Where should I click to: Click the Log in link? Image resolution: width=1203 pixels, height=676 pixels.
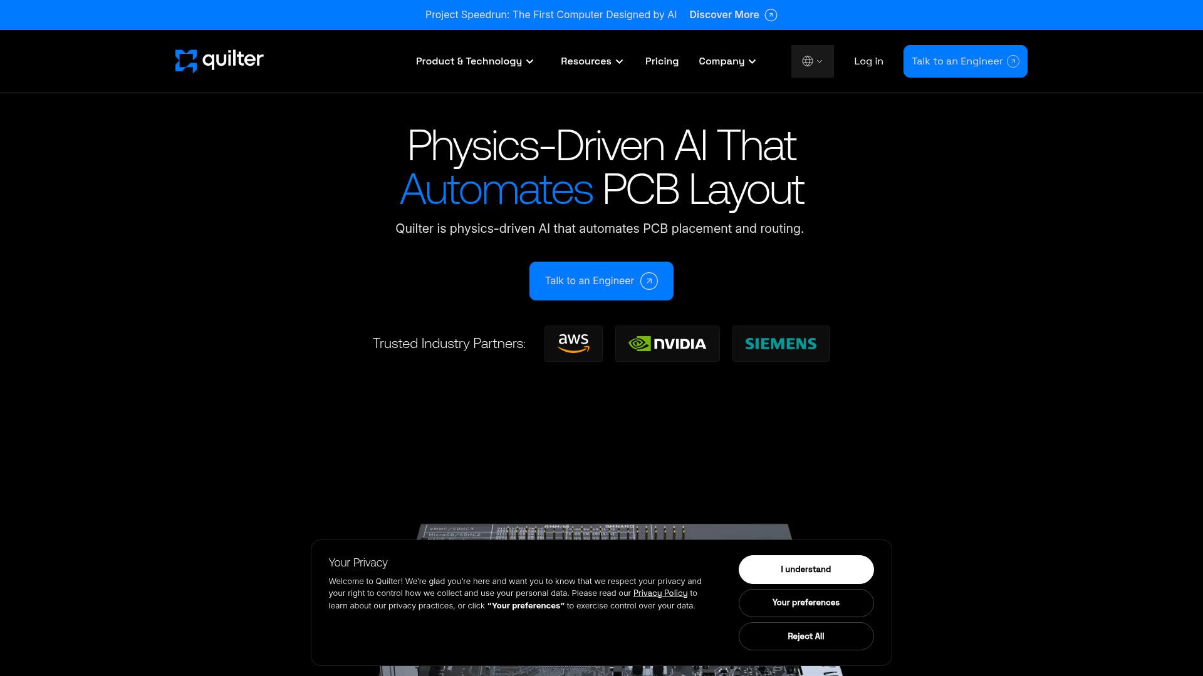pyautogui.click(x=868, y=61)
